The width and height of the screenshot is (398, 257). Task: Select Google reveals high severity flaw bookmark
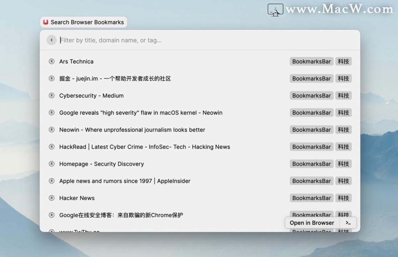(x=200, y=113)
